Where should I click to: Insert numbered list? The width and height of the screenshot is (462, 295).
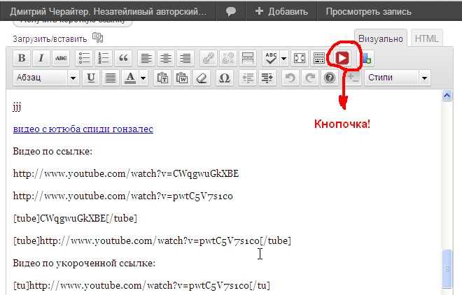point(104,58)
